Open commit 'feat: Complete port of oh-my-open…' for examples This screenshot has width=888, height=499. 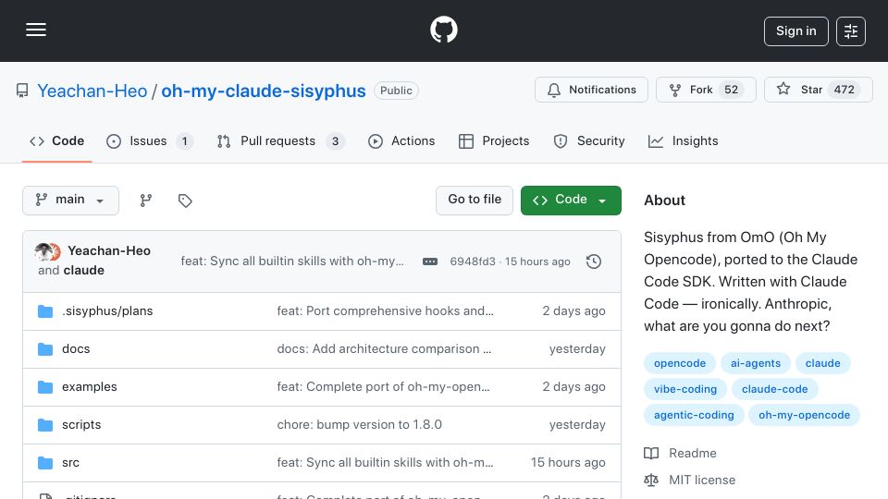[x=383, y=387]
